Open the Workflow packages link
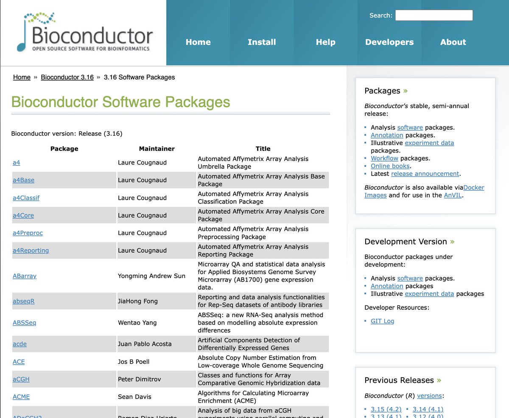The image size is (509, 418). 384,159
